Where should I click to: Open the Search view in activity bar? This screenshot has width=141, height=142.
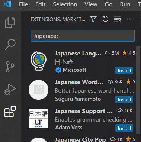click(10, 45)
